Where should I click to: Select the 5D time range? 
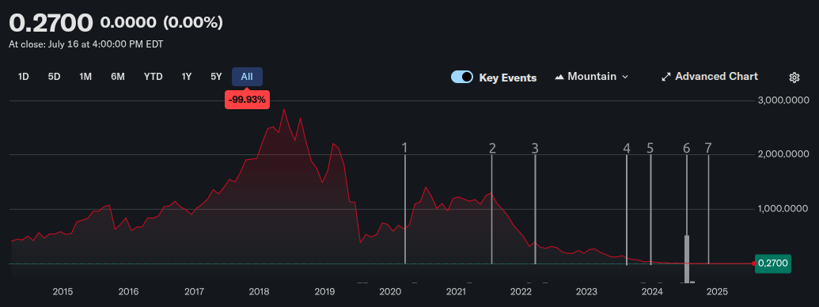pyautogui.click(x=55, y=77)
